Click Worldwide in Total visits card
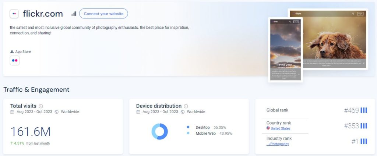This screenshot has height=156, width=377. click(70, 112)
